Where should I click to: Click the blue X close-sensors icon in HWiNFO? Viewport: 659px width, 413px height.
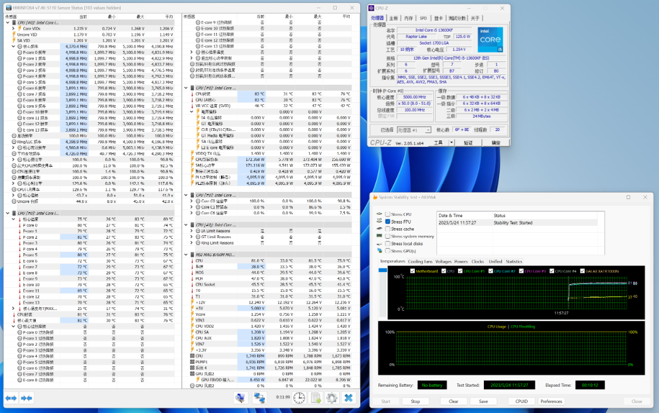tap(349, 397)
